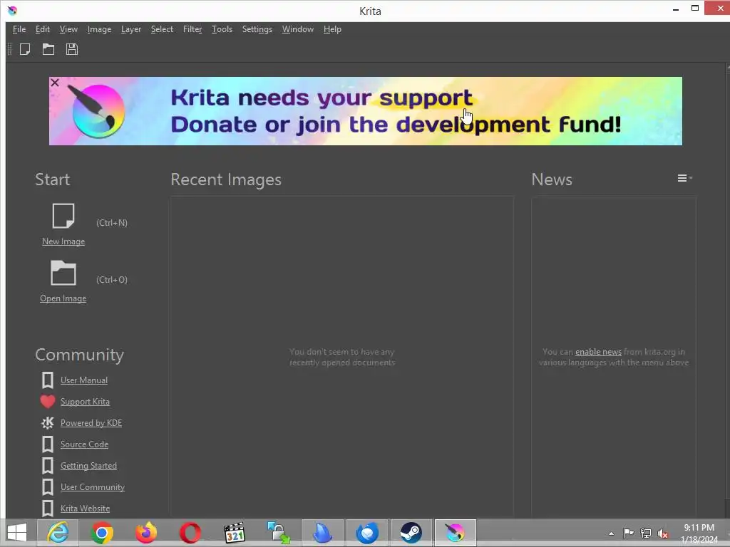Click the Source Code bookmark icon

click(x=48, y=444)
